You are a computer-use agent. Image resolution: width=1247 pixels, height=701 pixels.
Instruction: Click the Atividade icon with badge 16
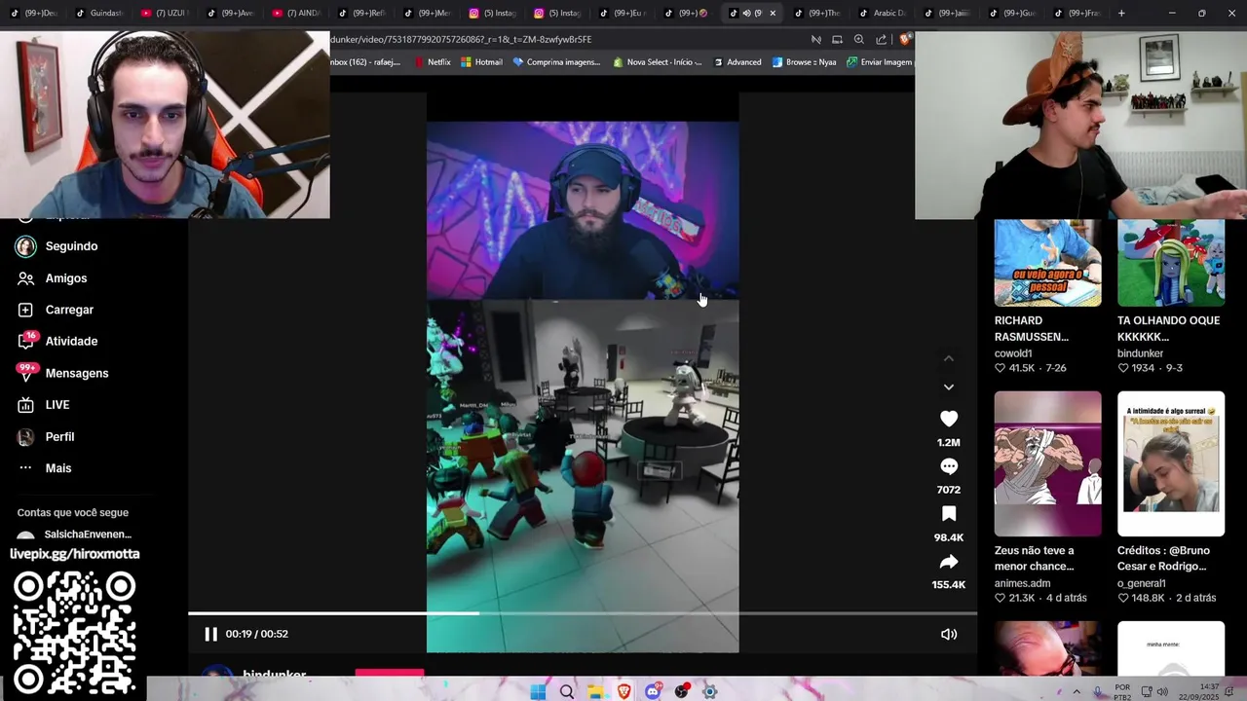click(x=26, y=341)
